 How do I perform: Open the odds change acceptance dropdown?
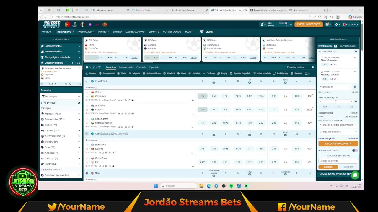click(338, 125)
